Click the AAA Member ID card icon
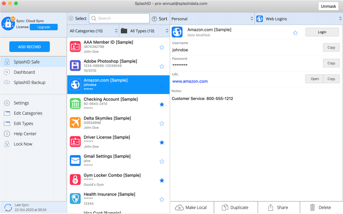Image resolution: width=343 pixels, height=214 pixels. [75, 47]
